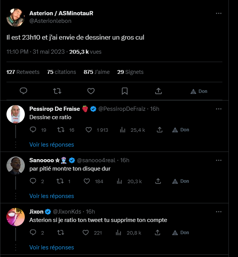View the 75 citations list
This screenshot has width=238, height=257.
[x=61, y=72]
